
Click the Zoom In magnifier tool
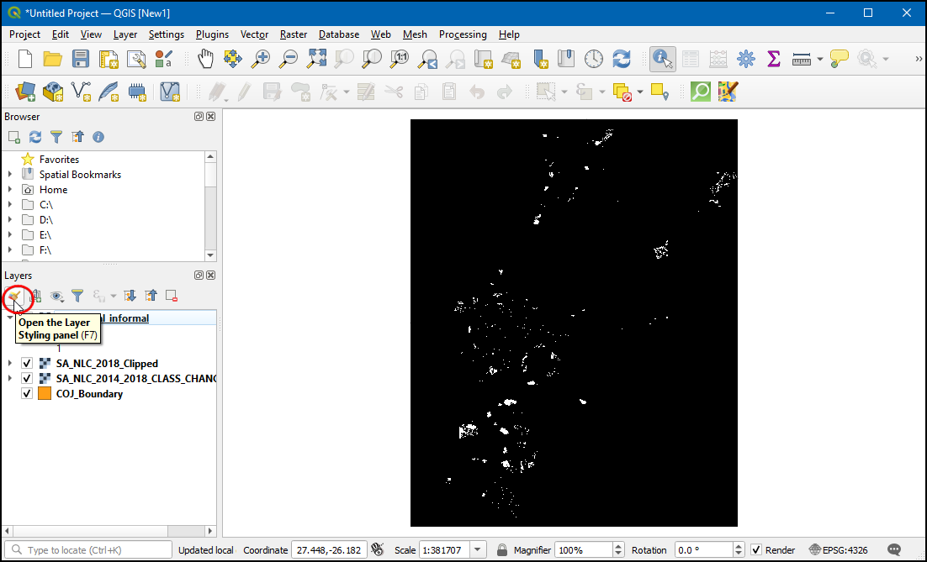click(x=261, y=59)
